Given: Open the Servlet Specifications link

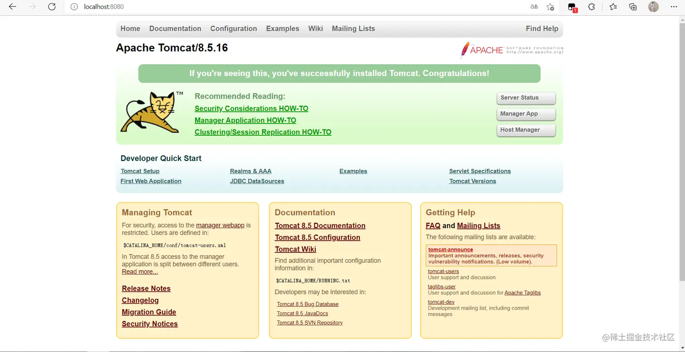Looking at the screenshot, I should 480,171.
